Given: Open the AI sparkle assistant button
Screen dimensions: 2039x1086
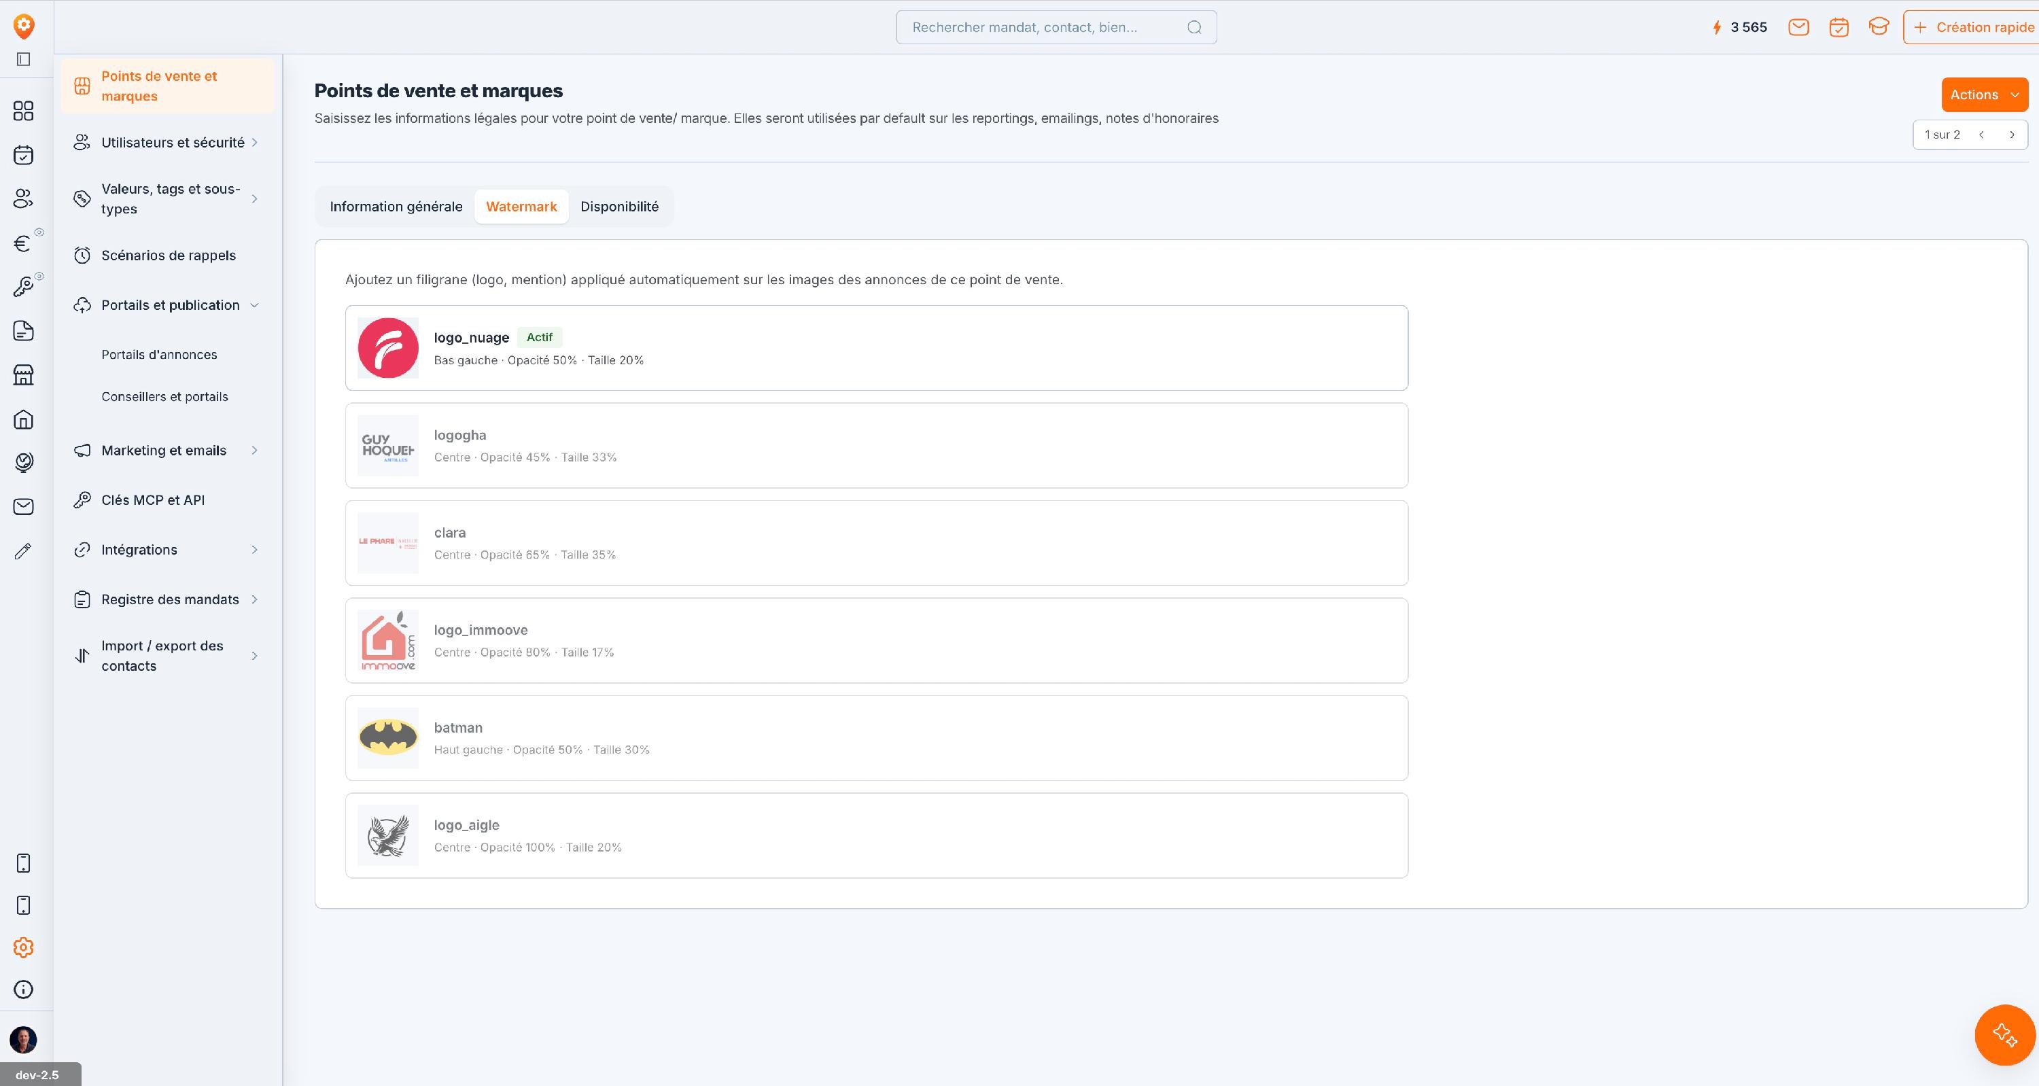Looking at the screenshot, I should [2005, 1034].
